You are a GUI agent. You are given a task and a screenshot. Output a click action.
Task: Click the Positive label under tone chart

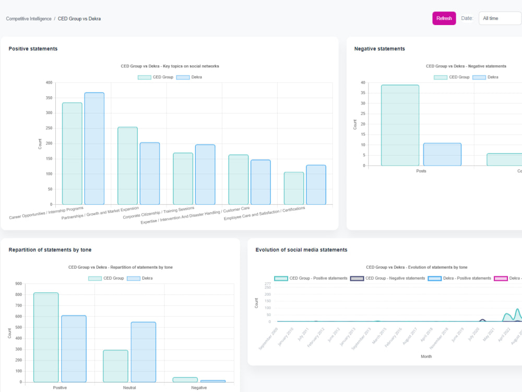60,388
